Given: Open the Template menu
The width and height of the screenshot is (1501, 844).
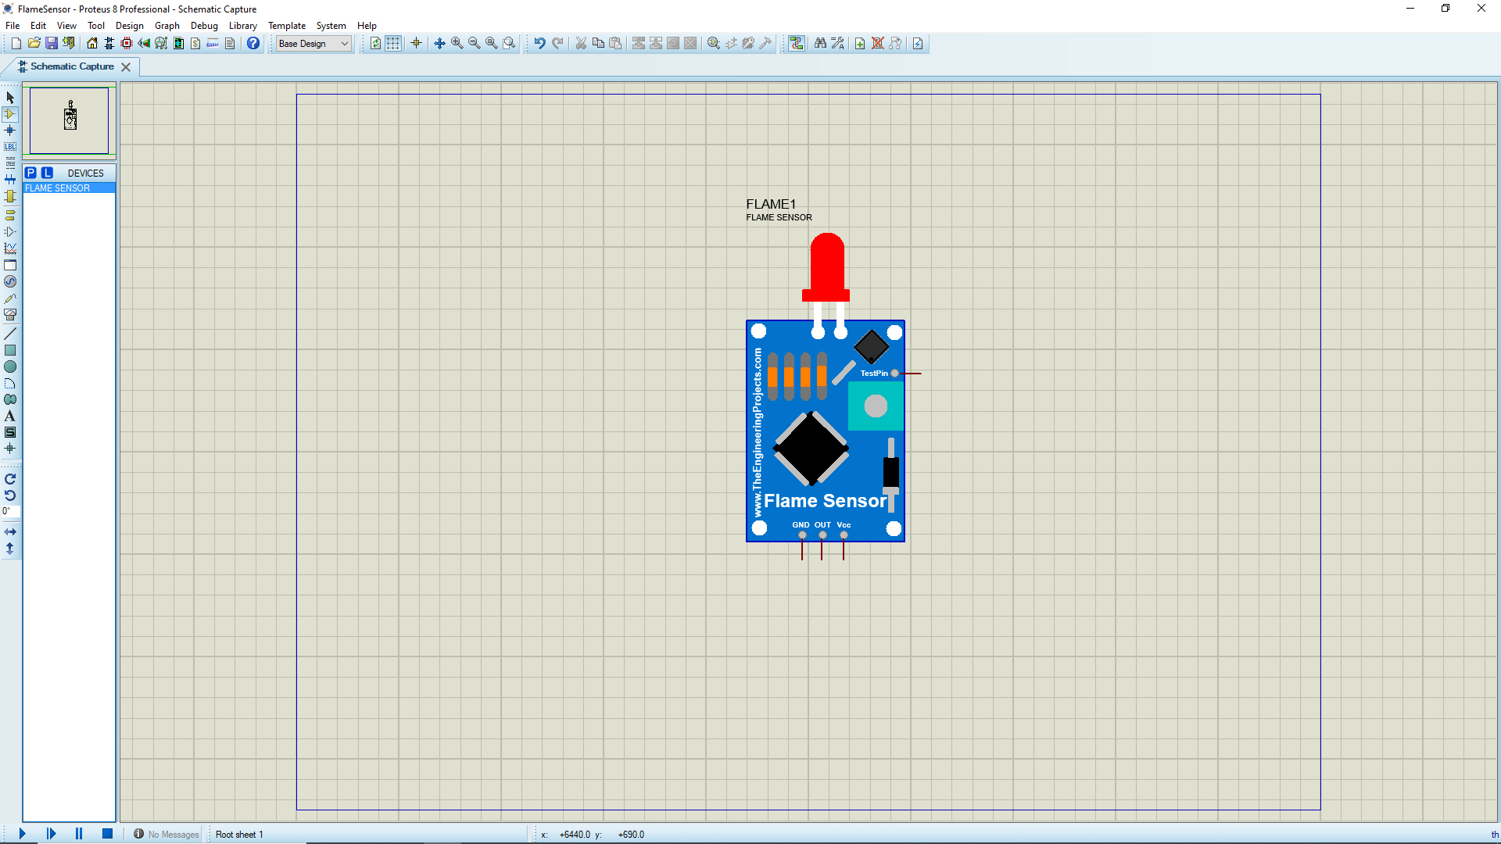Looking at the screenshot, I should point(287,26).
